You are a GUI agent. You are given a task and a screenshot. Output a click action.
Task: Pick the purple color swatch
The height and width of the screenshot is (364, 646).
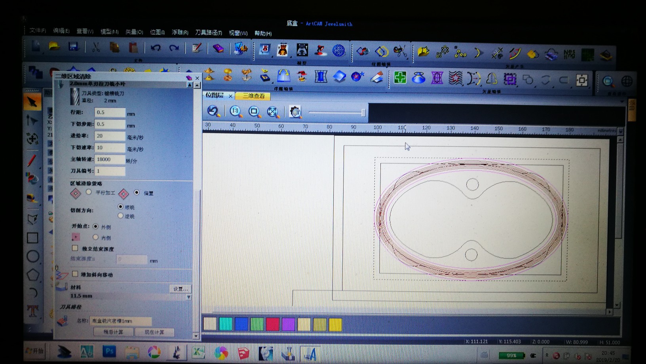point(289,324)
